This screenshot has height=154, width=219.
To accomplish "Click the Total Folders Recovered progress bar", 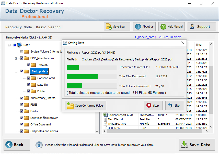I will tap(92, 86).
